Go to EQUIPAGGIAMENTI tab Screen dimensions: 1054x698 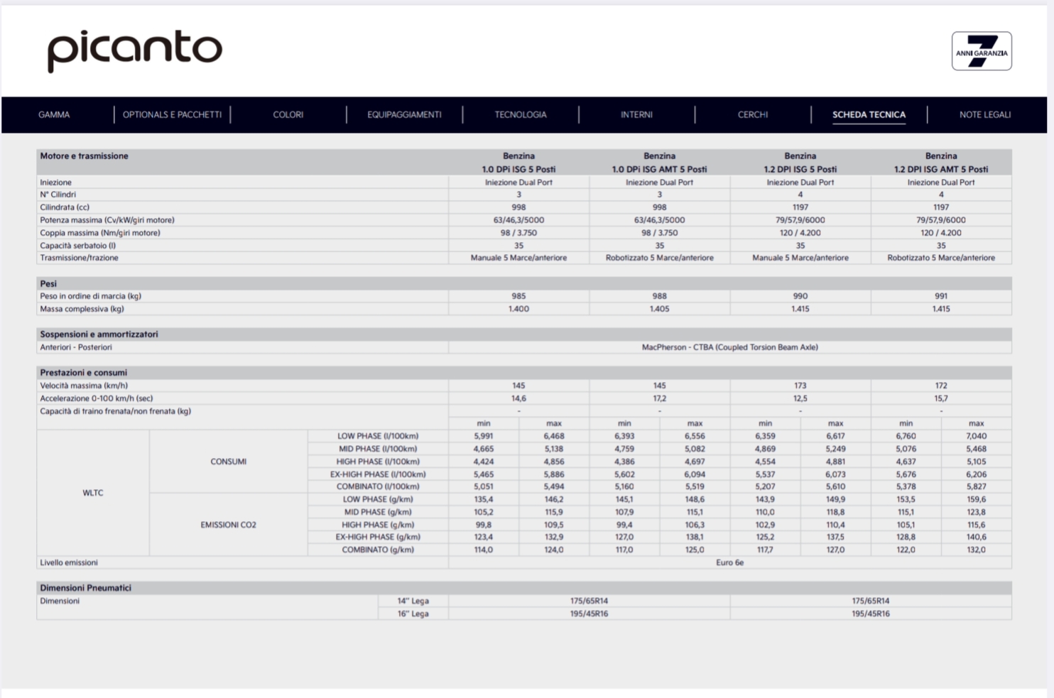(x=404, y=114)
